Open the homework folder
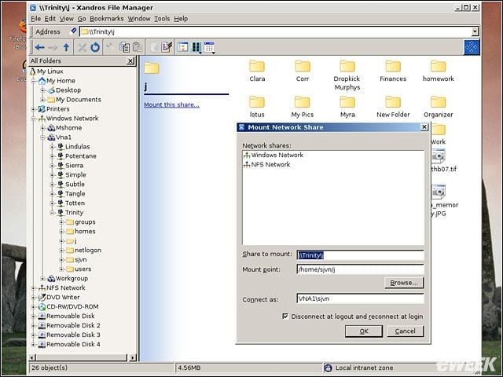The image size is (503, 377). click(x=439, y=71)
